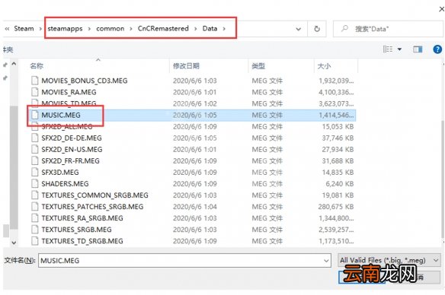Go to the common breadcrumb folder
This screenshot has height=295, width=445.
pos(110,29)
